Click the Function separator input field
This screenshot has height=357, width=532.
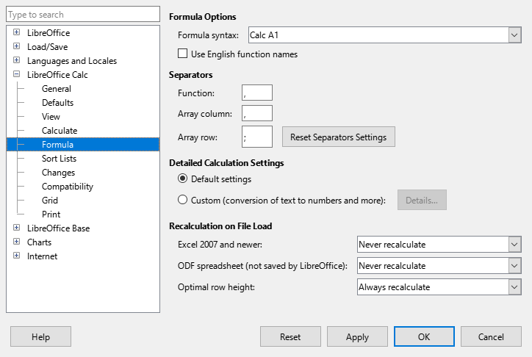[x=256, y=93]
